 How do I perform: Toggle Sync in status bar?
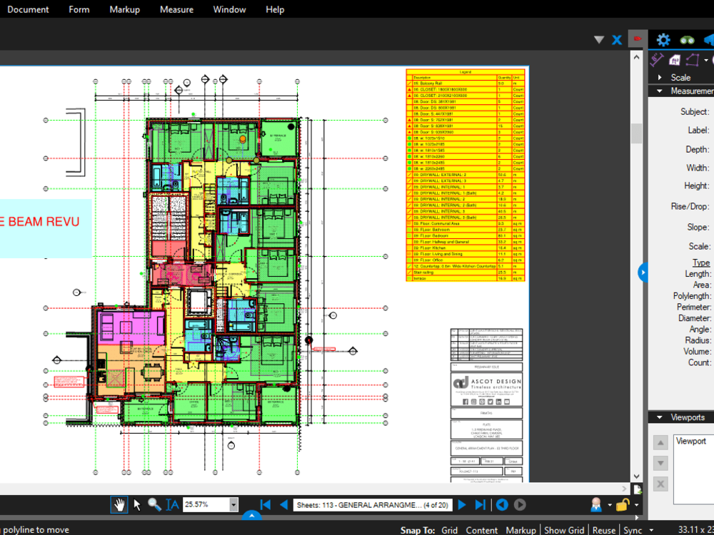[633, 530]
